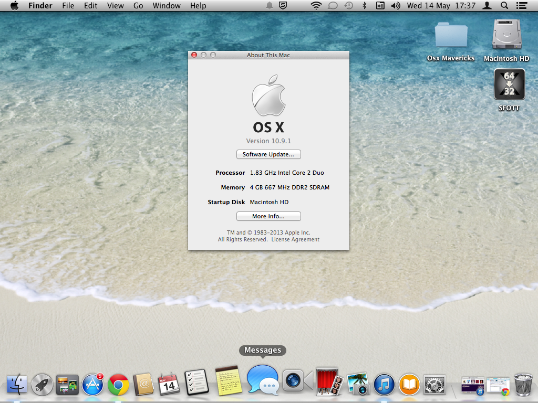Open Spotlight search magnifier
This screenshot has height=403, width=538.
click(x=504, y=5)
